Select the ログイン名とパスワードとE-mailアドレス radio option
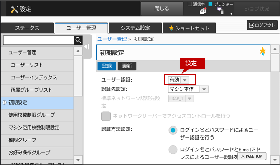This screenshot has height=165, width=280. (x=173, y=150)
